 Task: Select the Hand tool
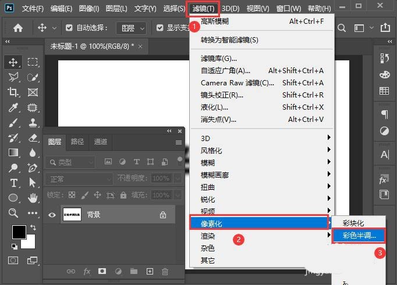33,198
